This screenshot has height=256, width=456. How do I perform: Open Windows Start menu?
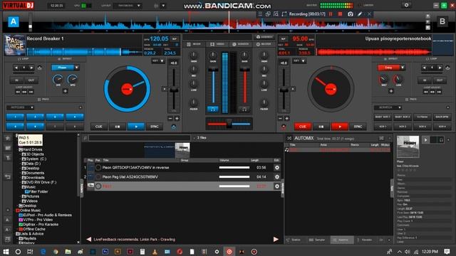click(6, 251)
